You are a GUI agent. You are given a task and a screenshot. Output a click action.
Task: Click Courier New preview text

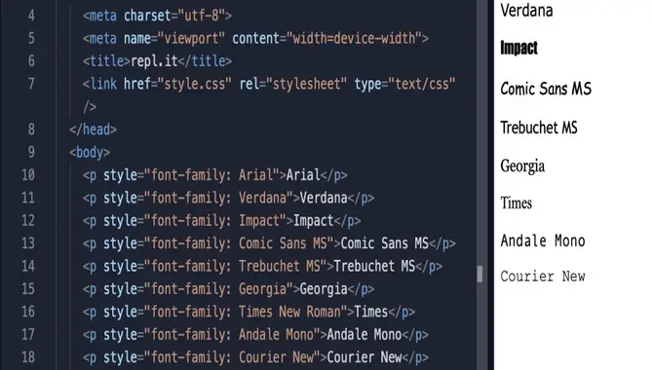(543, 277)
